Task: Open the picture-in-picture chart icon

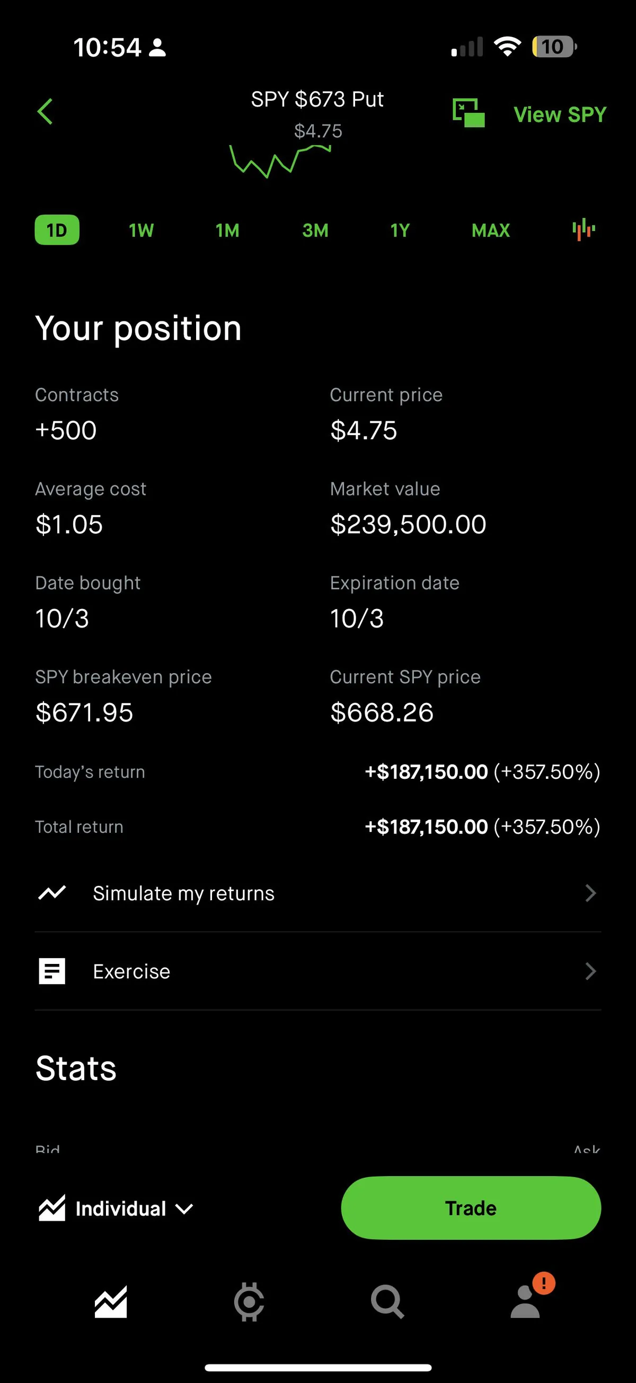Action: (x=468, y=114)
